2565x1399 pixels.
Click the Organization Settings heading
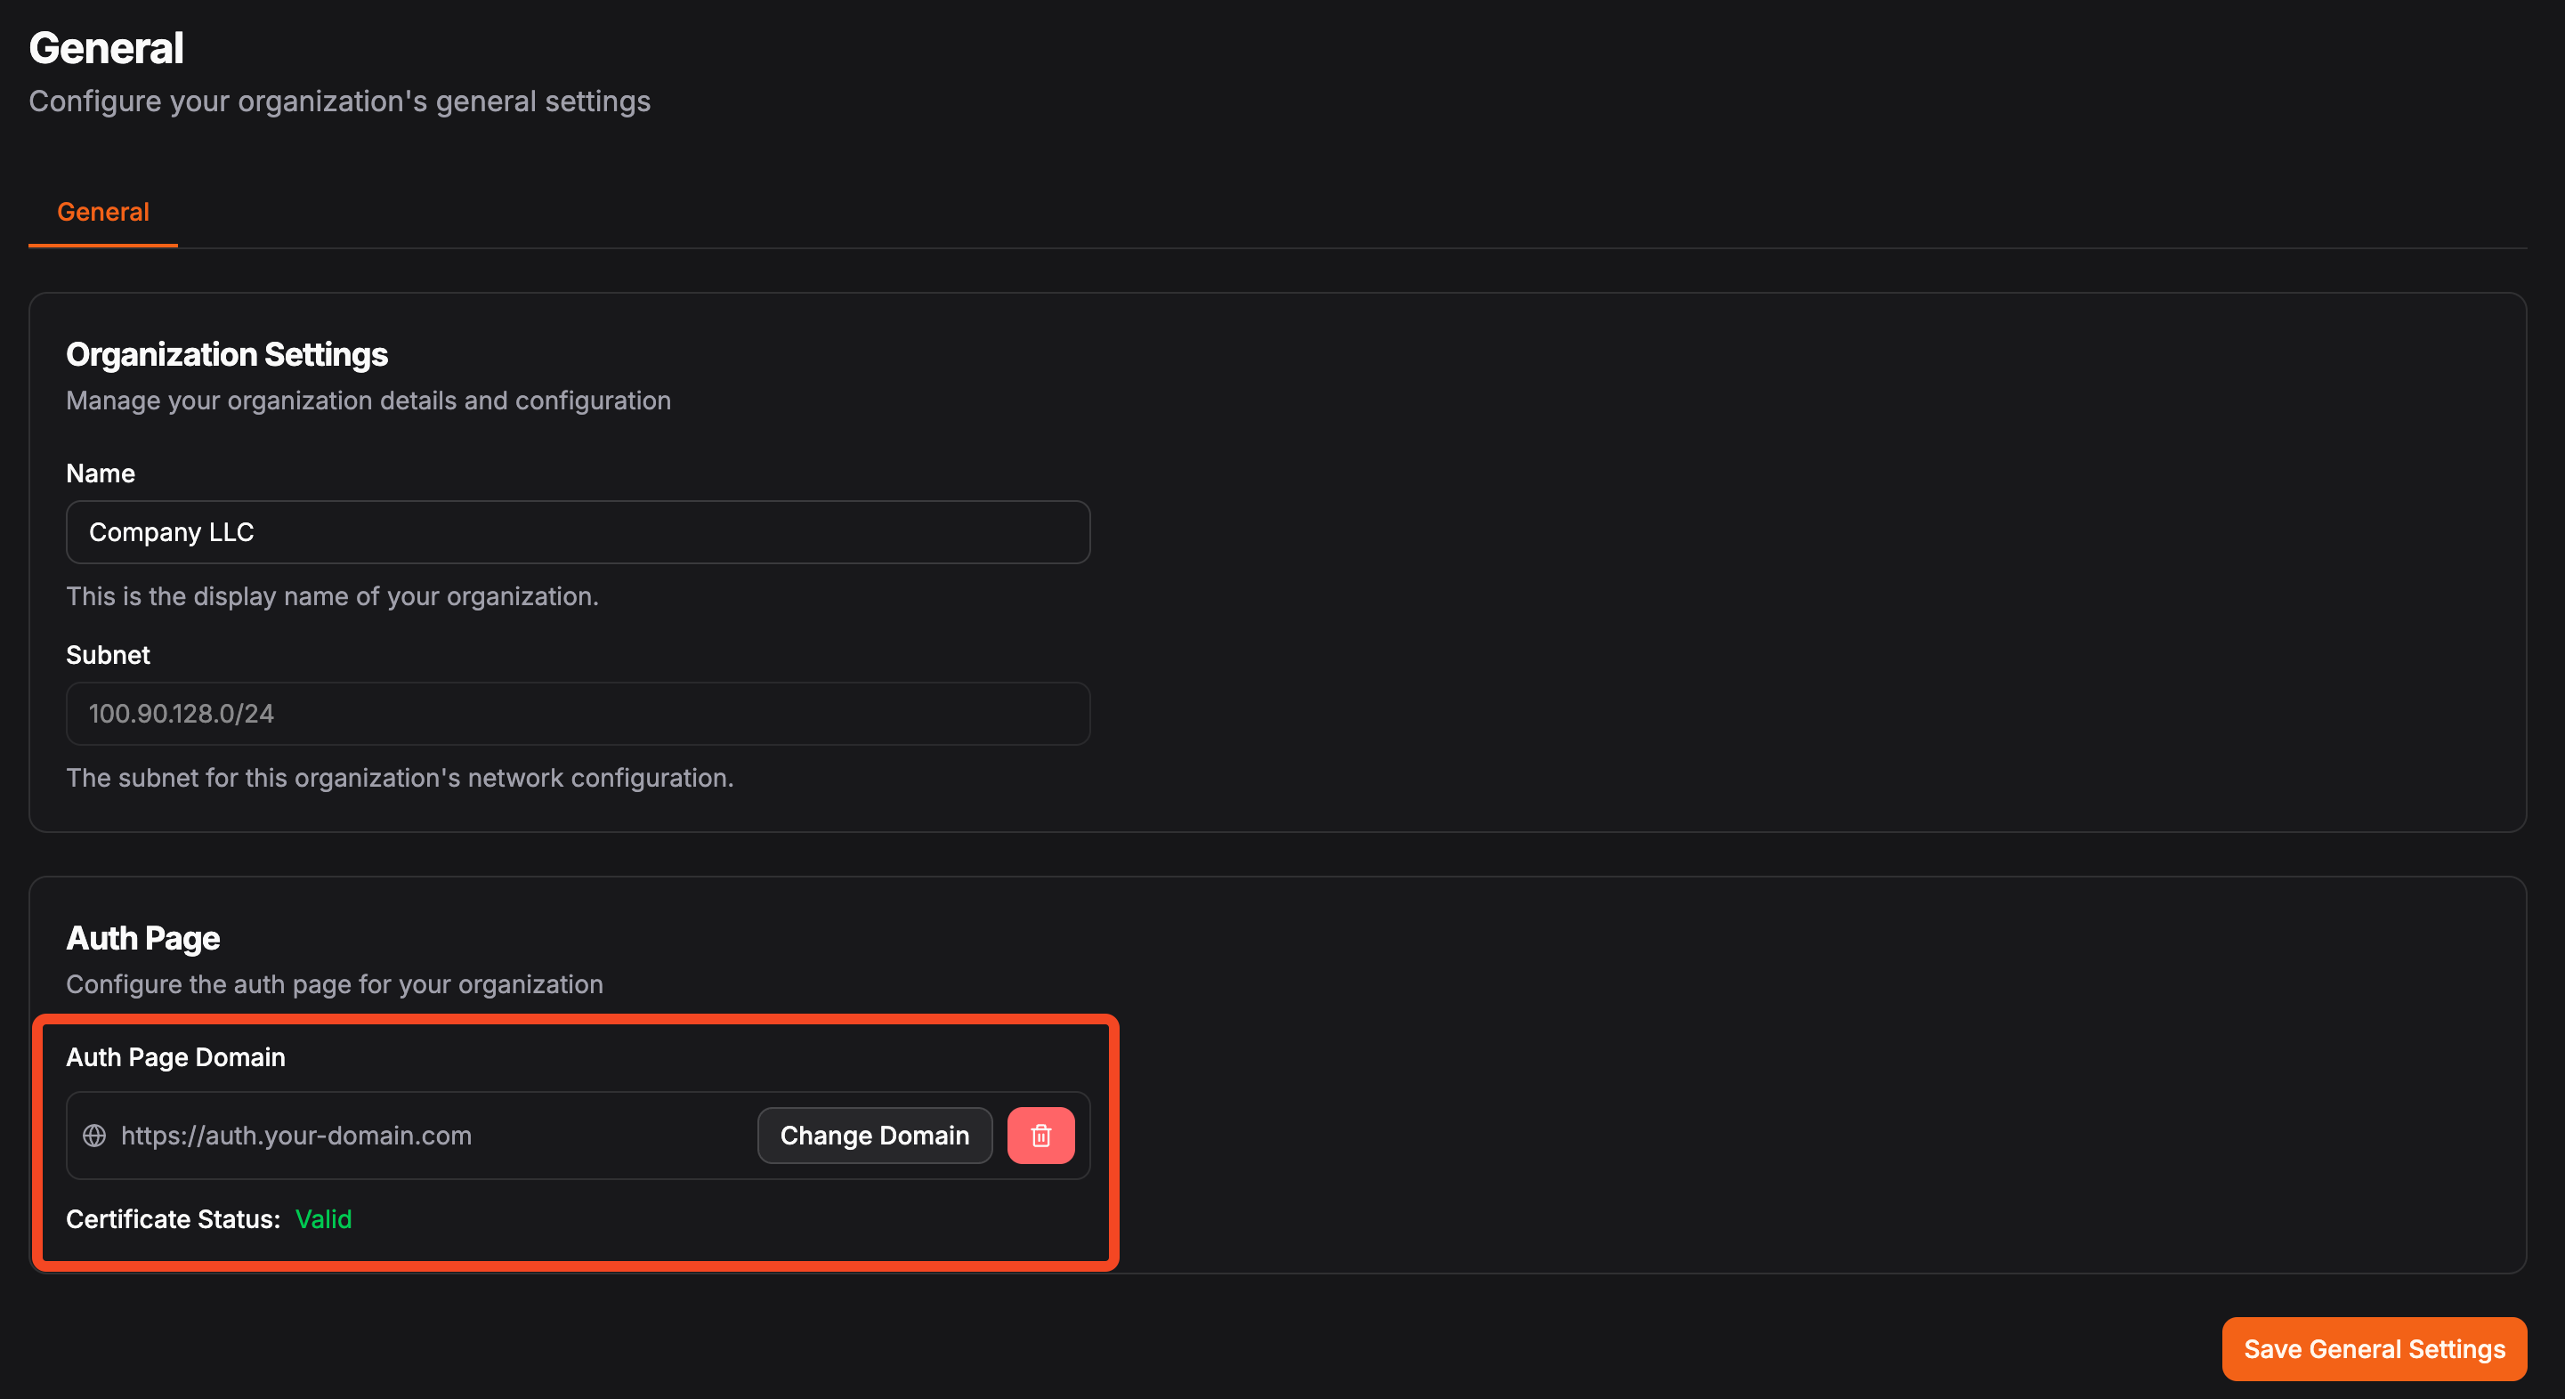(x=227, y=353)
